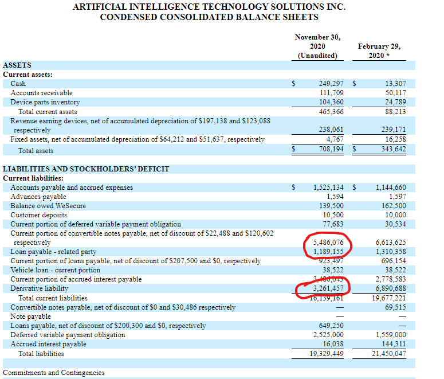This screenshot has height=379, width=444.
Task: Click total liabilities 19,329,449
Action: 327,354
